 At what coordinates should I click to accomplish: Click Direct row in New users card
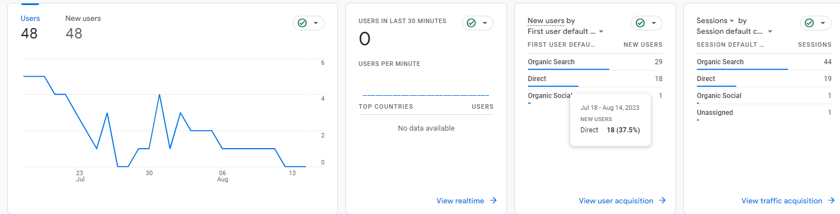595,79
